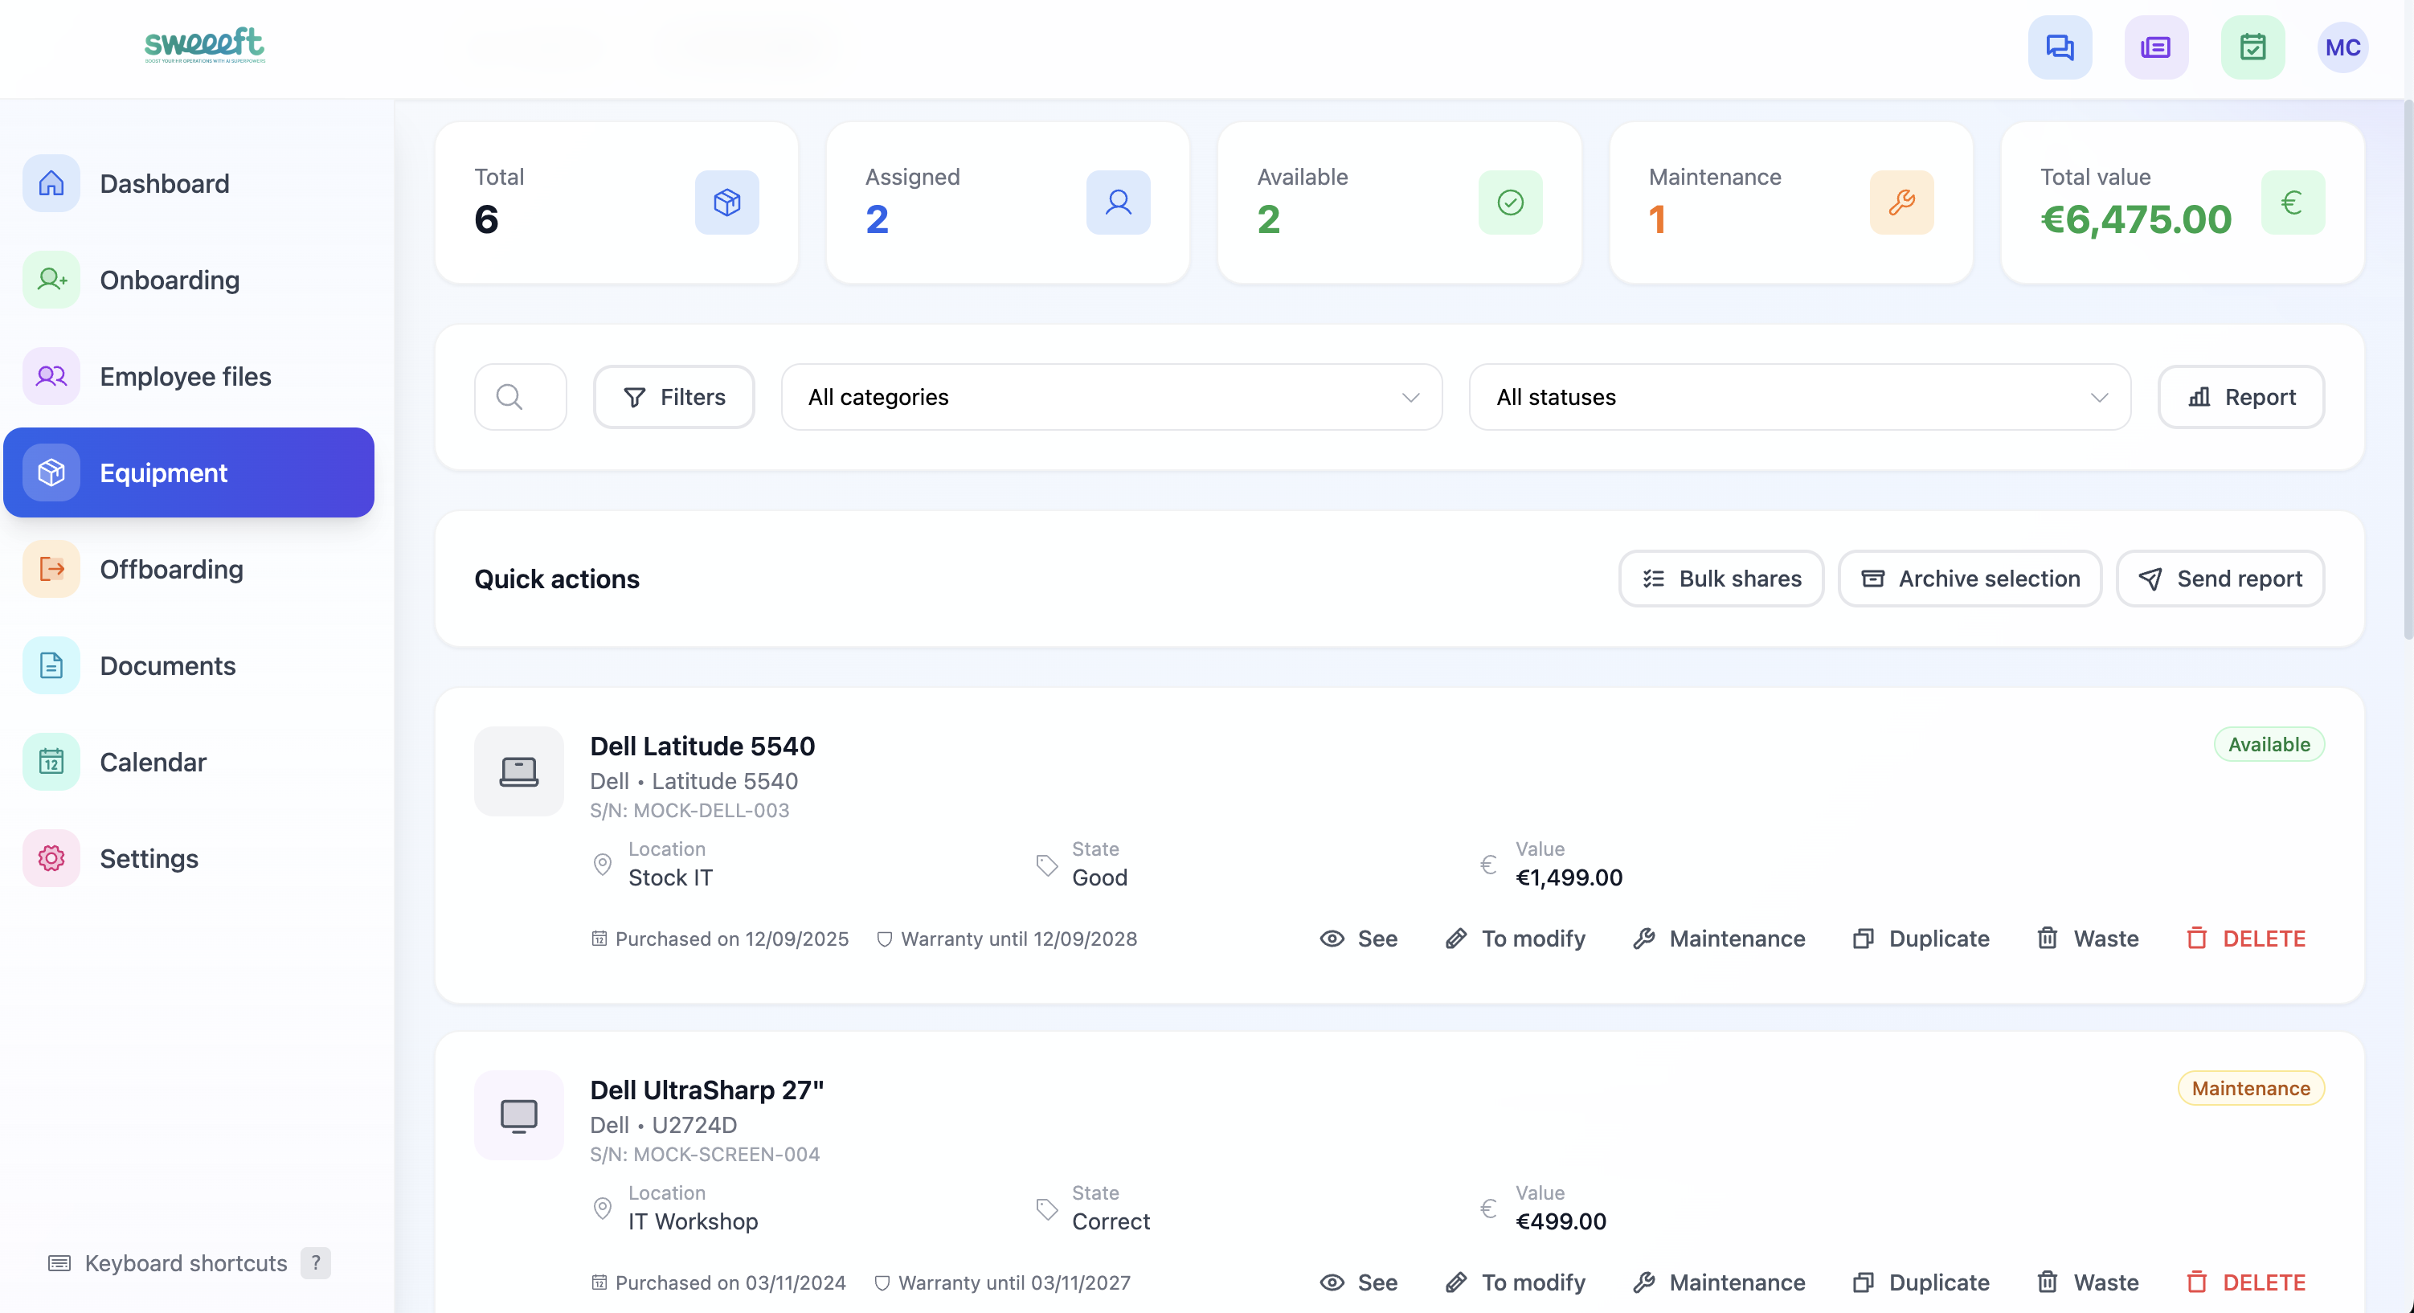Navigate to the Dashboard section
The height and width of the screenshot is (1313, 2414).
point(164,184)
